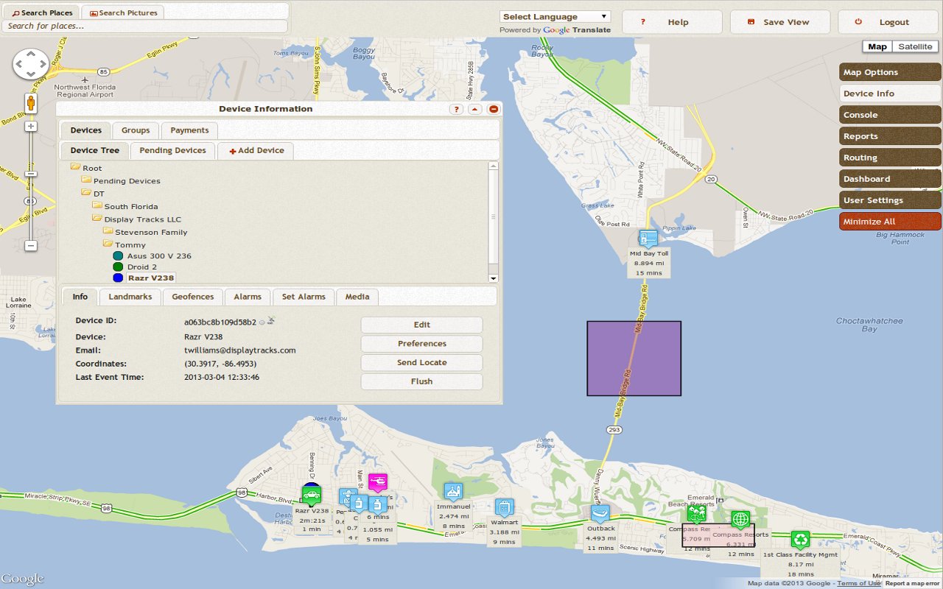Pan the map left with the arrow

[20, 65]
